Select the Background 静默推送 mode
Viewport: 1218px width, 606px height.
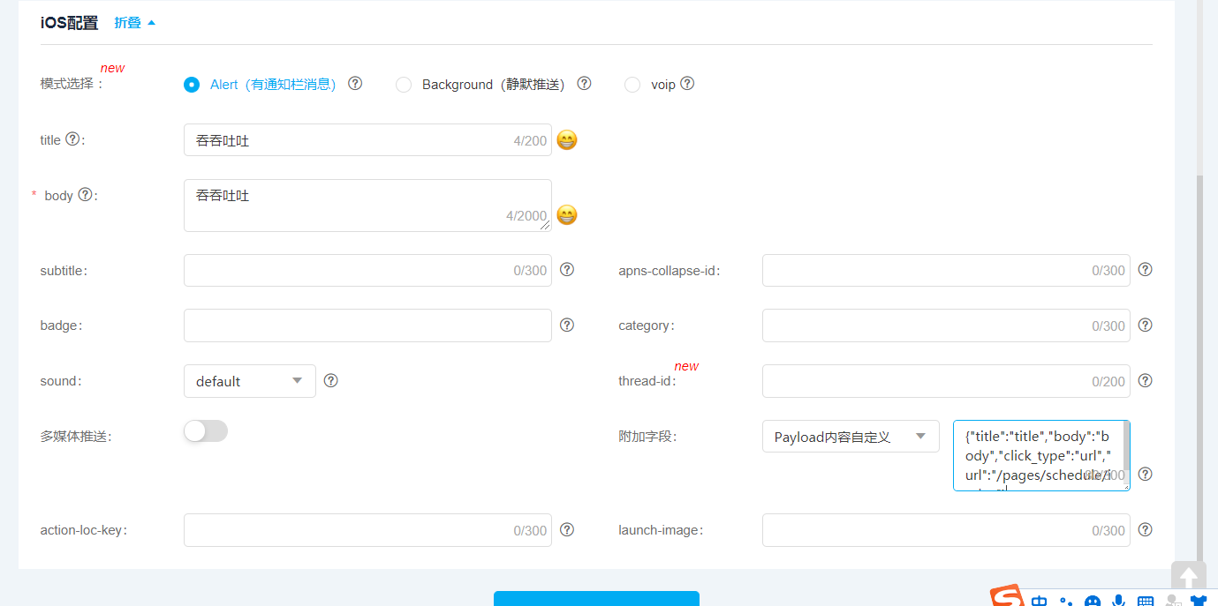click(x=404, y=84)
